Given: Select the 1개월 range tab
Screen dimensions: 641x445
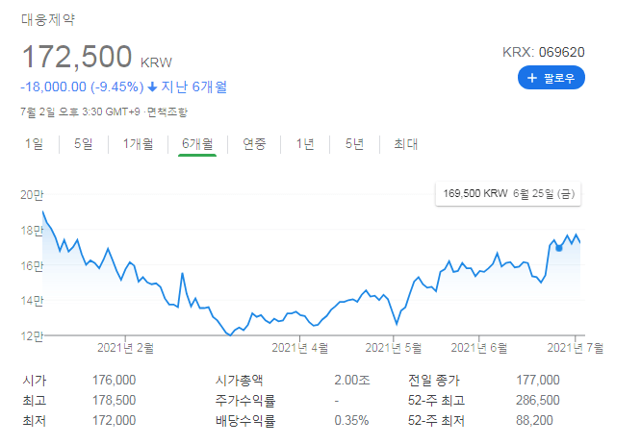Looking at the screenshot, I should point(139,144).
